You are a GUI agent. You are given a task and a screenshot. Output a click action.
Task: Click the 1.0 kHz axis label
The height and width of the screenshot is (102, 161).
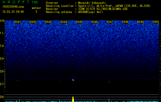2,46
